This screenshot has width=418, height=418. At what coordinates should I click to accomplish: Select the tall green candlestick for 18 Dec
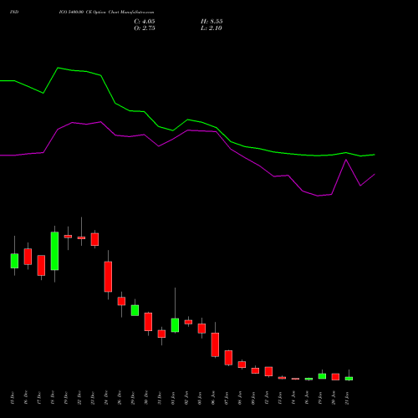coord(54,251)
